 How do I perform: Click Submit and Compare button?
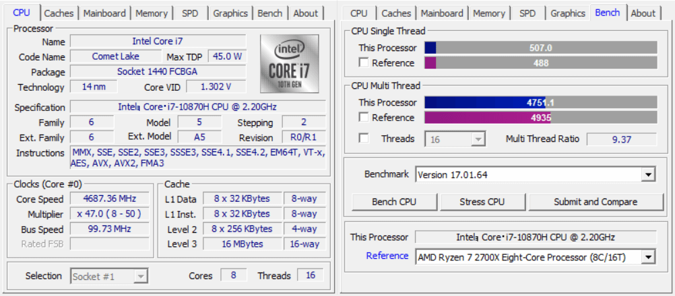[596, 202]
